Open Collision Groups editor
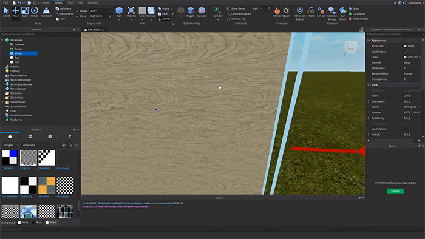 (x=331, y=13)
